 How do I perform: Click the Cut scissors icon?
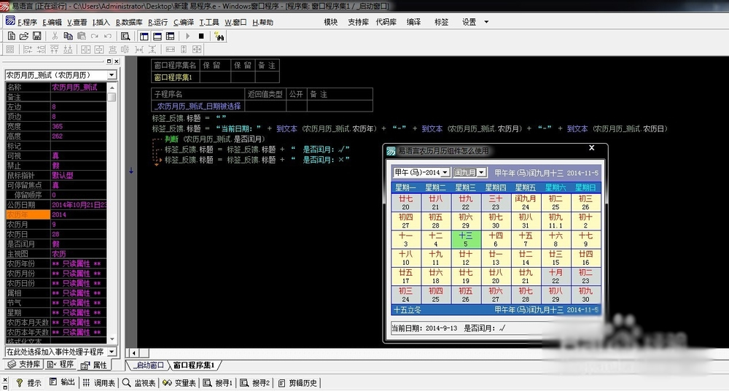point(55,36)
